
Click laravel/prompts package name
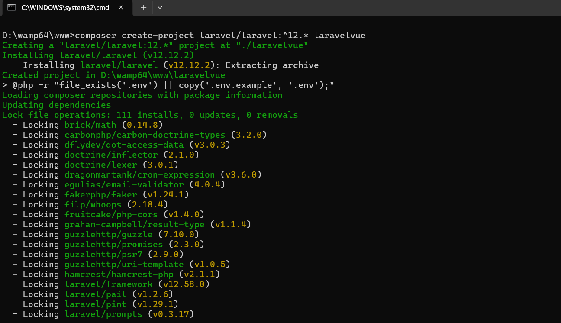[x=103, y=314]
